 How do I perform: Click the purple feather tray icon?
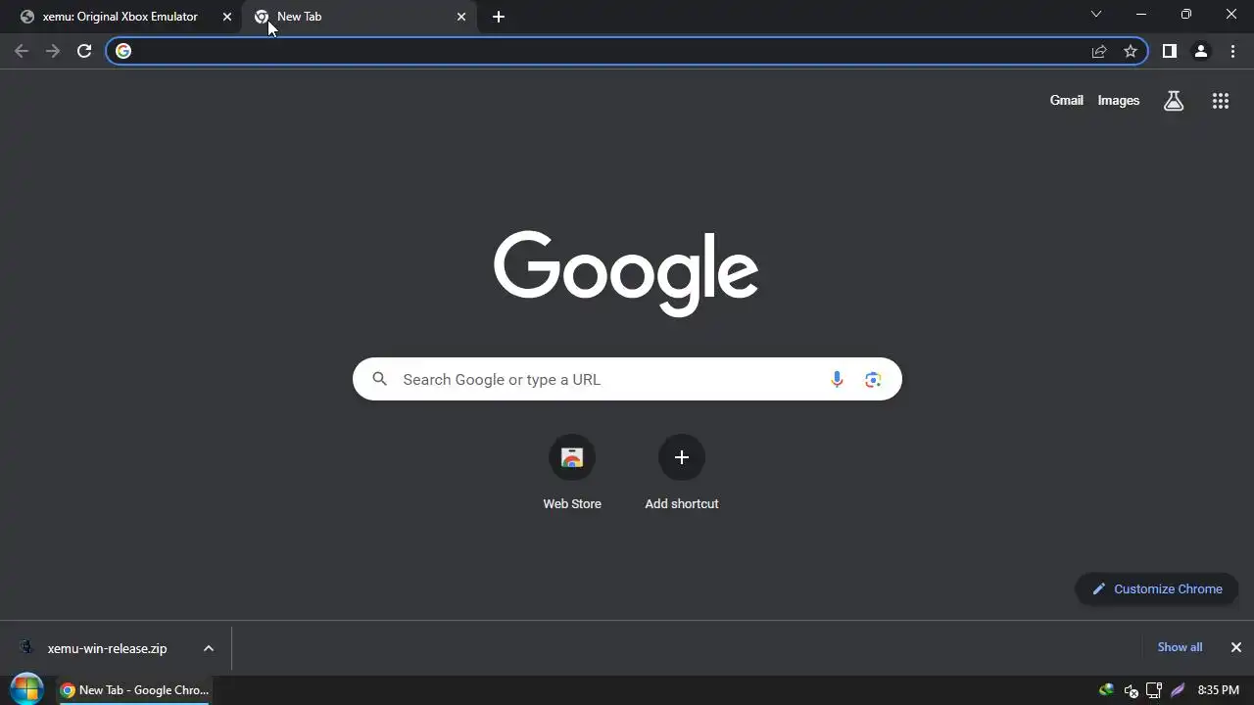coord(1178,690)
